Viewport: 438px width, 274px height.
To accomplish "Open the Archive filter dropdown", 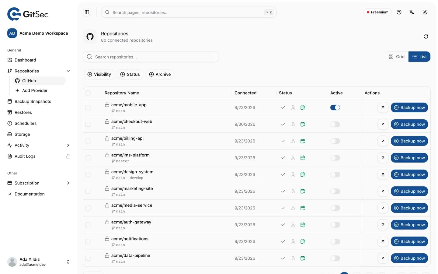I will (x=160, y=74).
